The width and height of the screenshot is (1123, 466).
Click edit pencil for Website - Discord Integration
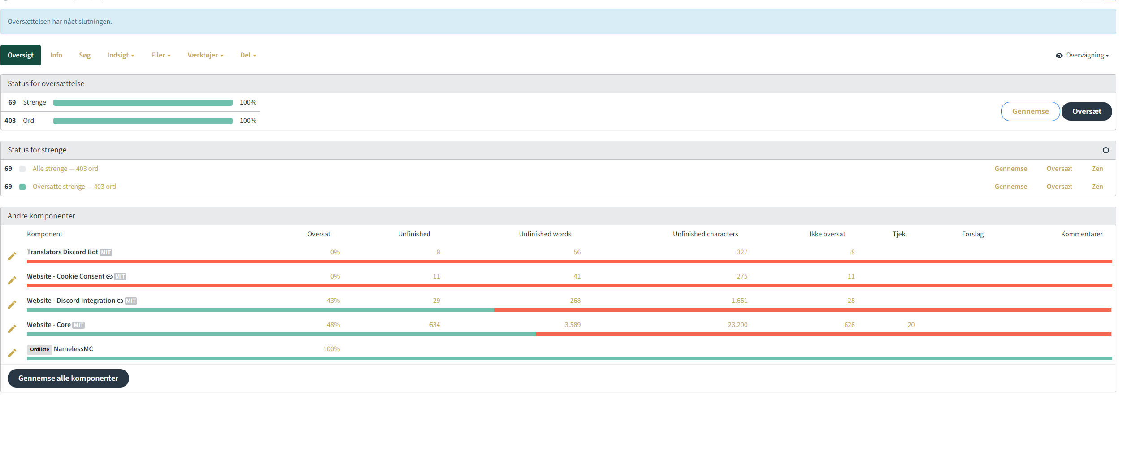[12, 305]
